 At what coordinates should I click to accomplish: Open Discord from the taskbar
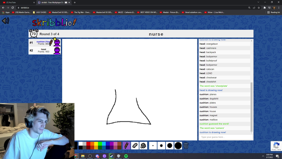point(97,156)
